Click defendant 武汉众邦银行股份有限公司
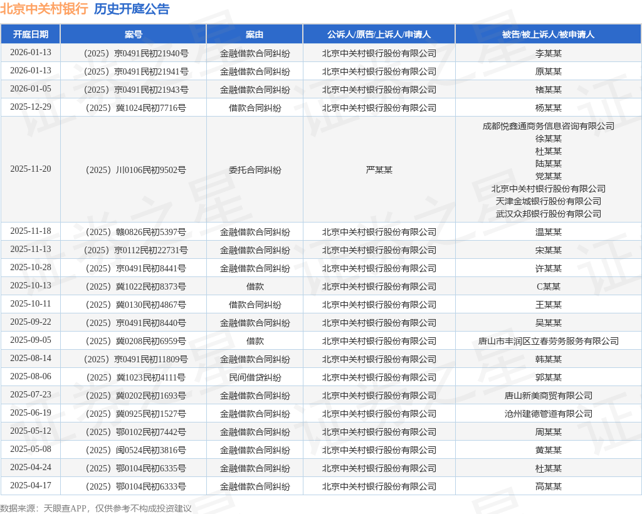Image resolution: width=642 pixels, height=514 pixels. [x=548, y=214]
